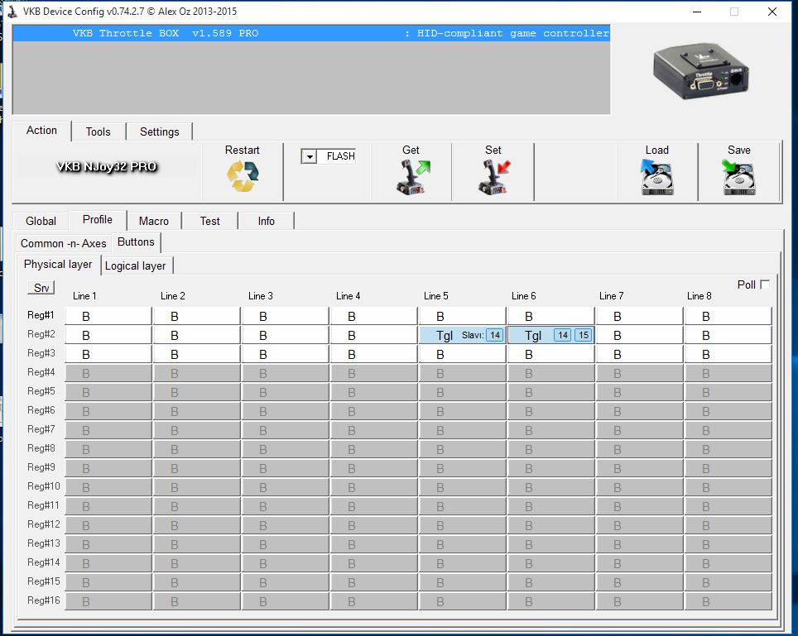Click the app joystick icon in title bar
Viewport: 798px width, 636px height.
tap(12, 12)
